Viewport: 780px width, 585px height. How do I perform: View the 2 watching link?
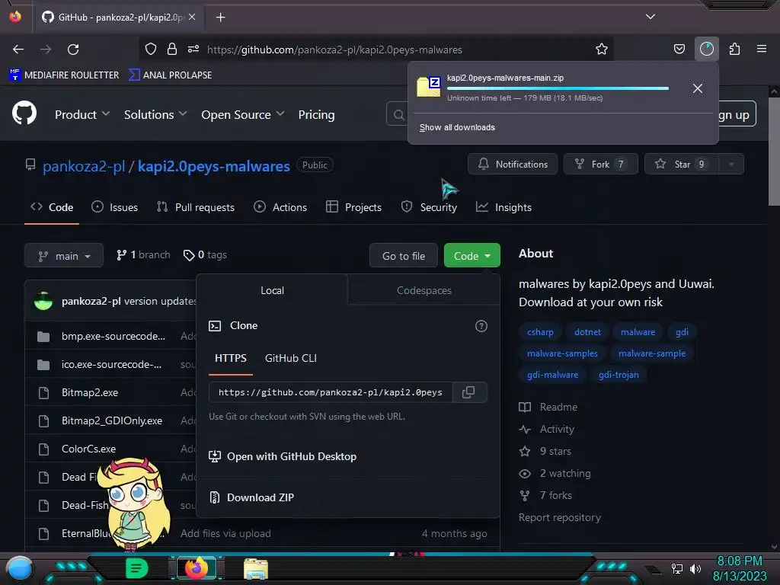click(555, 474)
